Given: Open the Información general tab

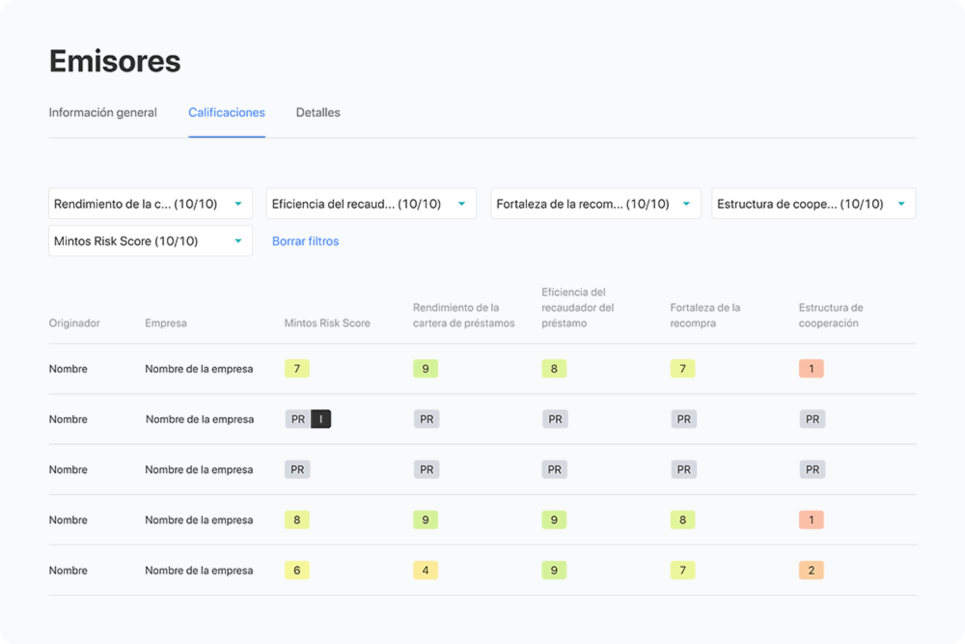Looking at the screenshot, I should [103, 112].
